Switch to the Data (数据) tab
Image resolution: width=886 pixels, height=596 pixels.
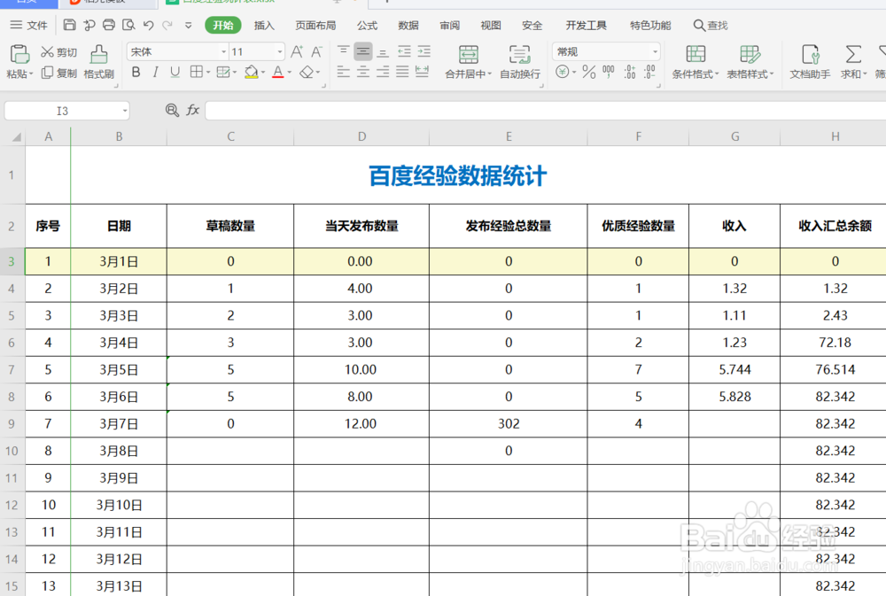click(x=408, y=26)
